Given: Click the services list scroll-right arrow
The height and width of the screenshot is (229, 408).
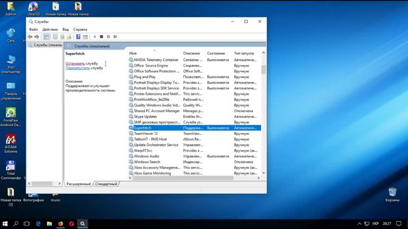Looking at the screenshot, I should click(x=259, y=178).
